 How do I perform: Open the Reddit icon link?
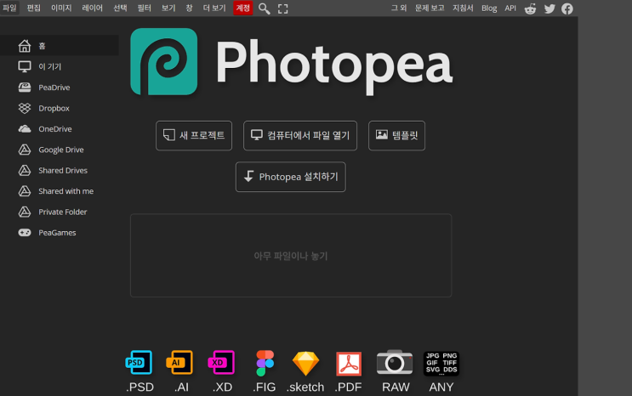(530, 8)
